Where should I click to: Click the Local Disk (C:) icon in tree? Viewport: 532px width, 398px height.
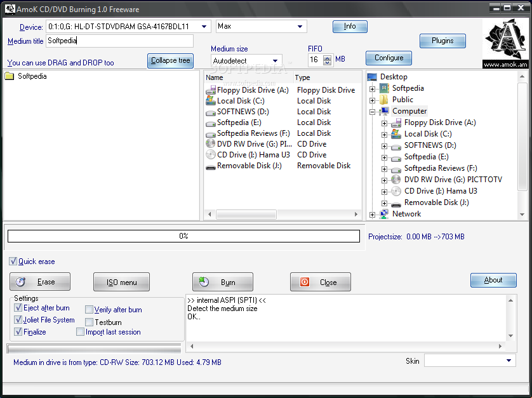click(x=396, y=134)
